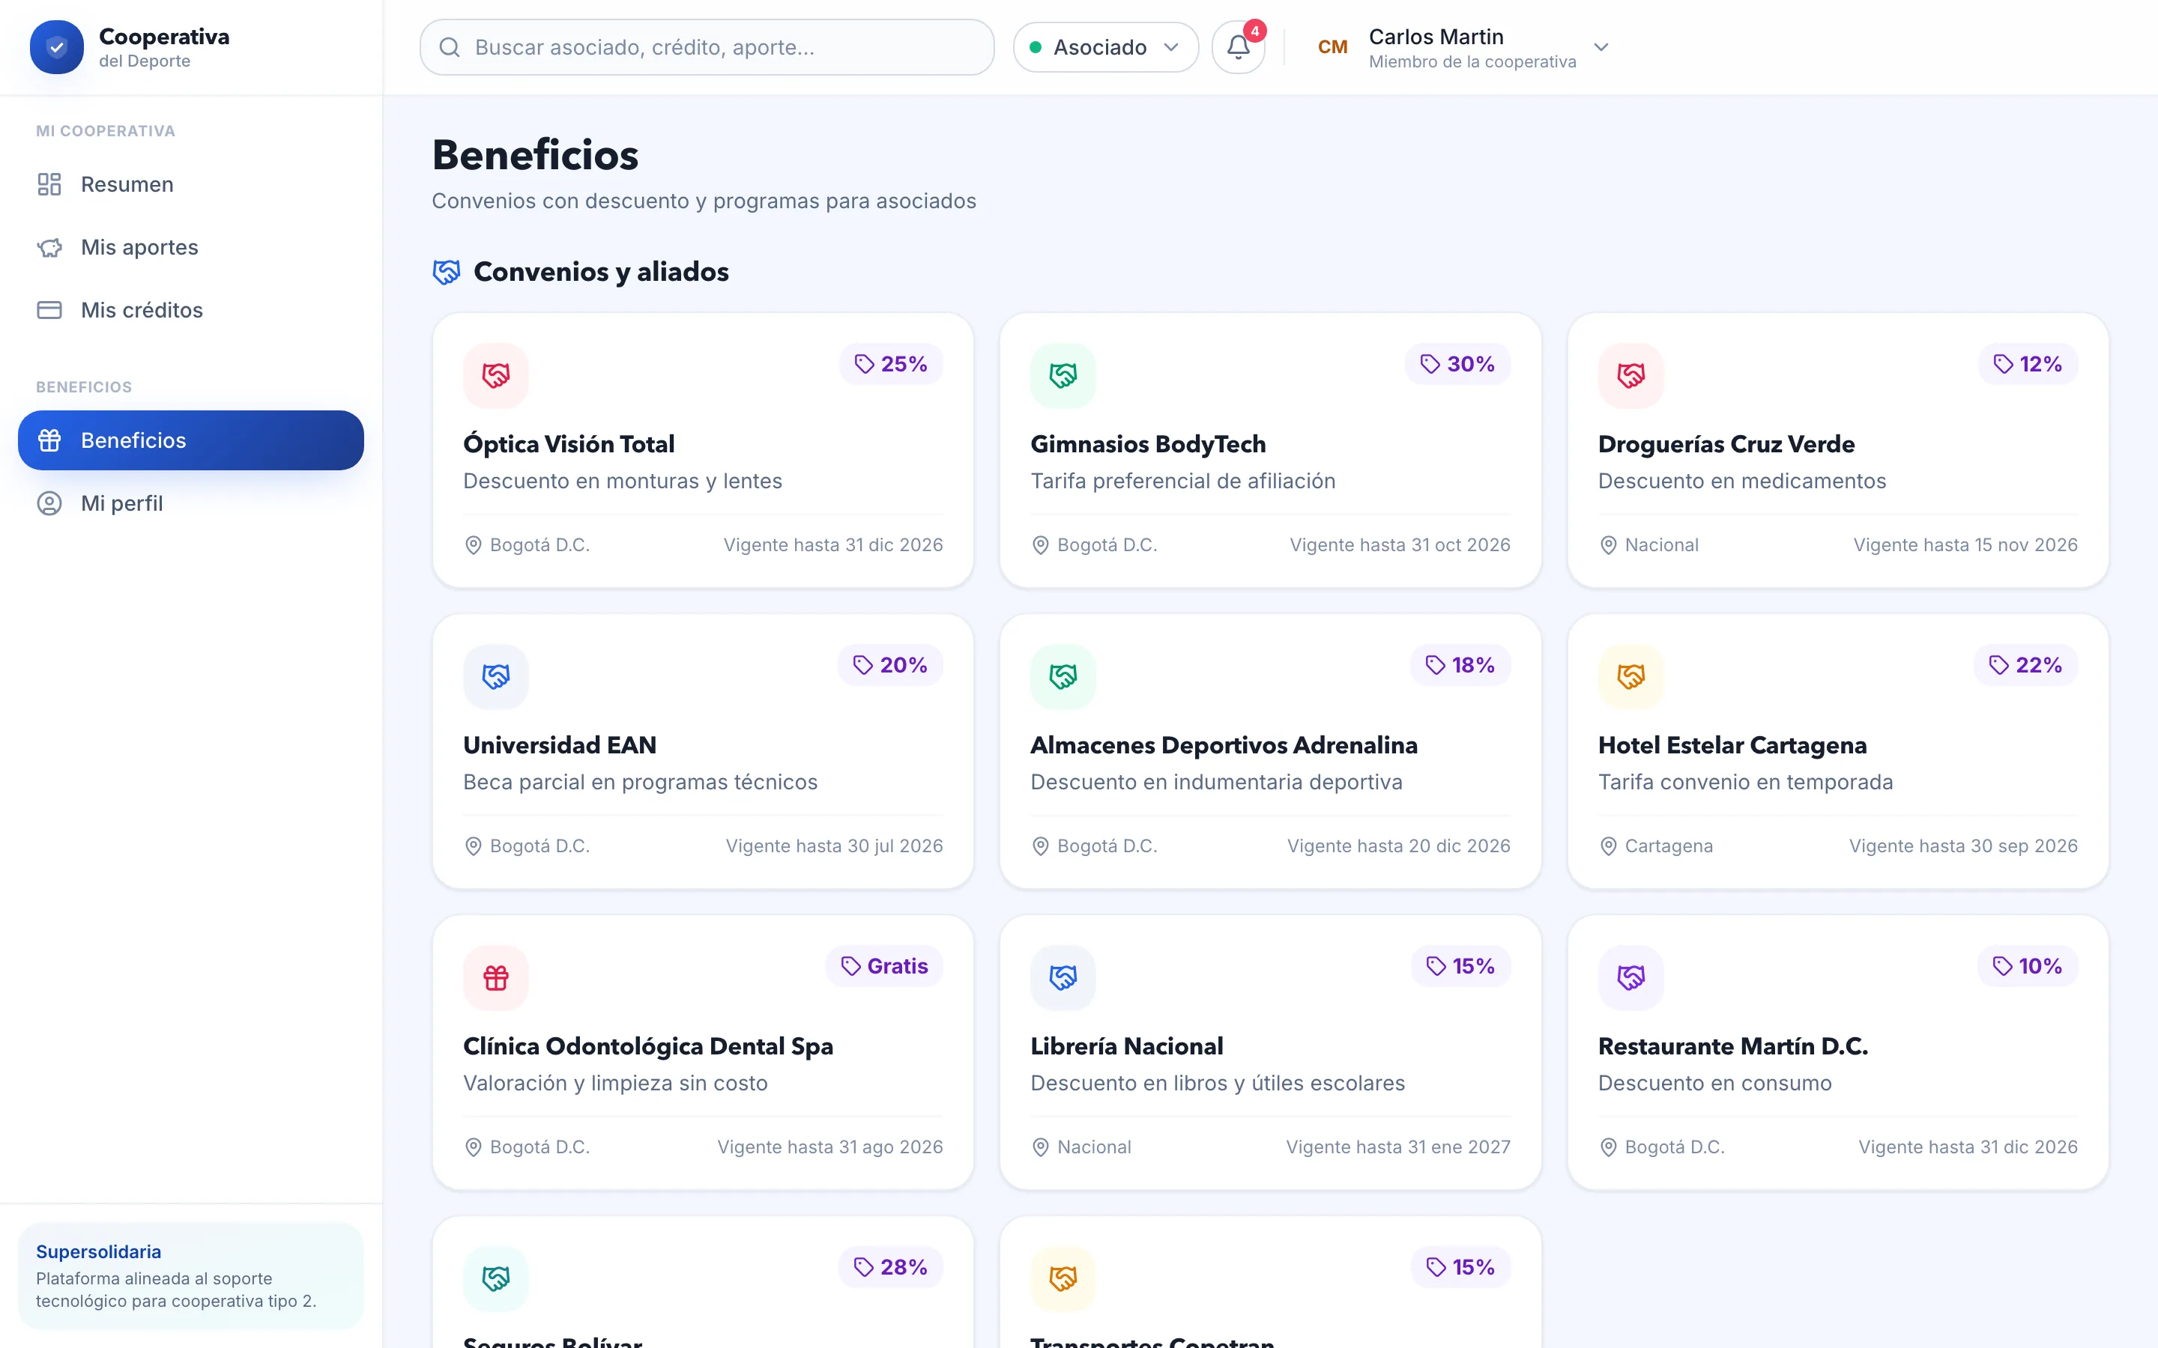Click the Beneficios gift icon in sidebar

[x=49, y=440]
